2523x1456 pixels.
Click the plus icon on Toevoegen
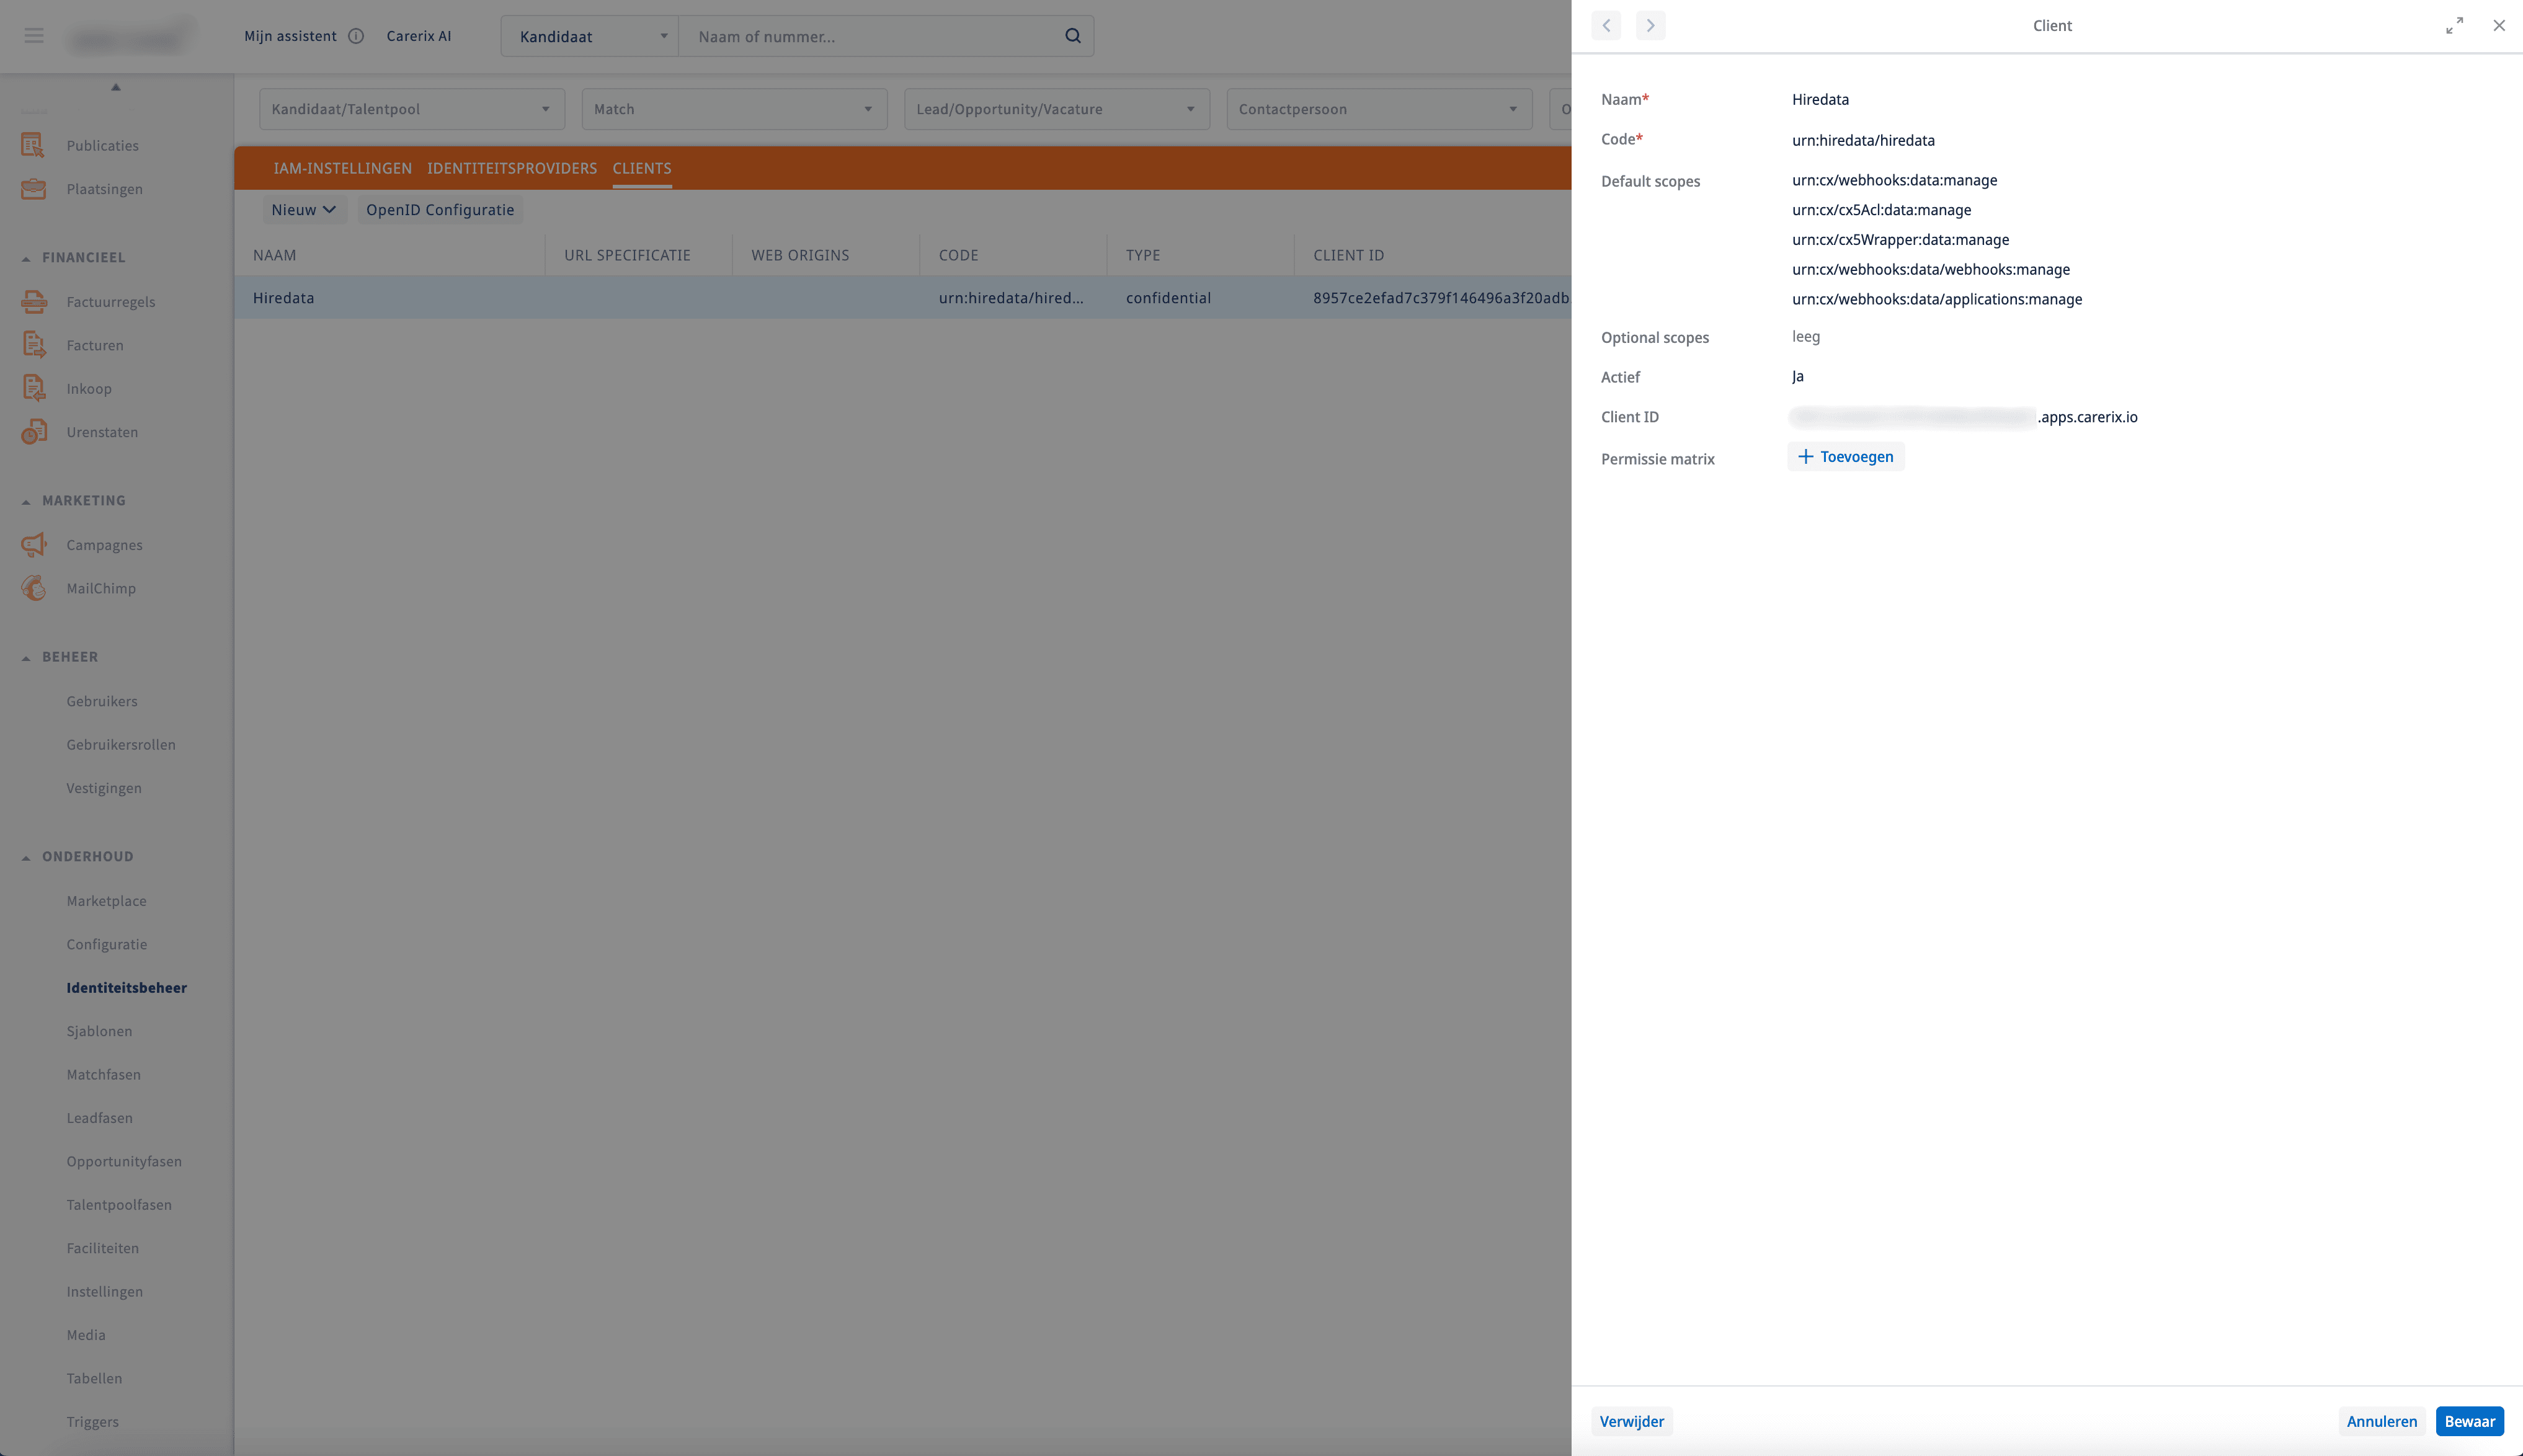[x=1805, y=457]
